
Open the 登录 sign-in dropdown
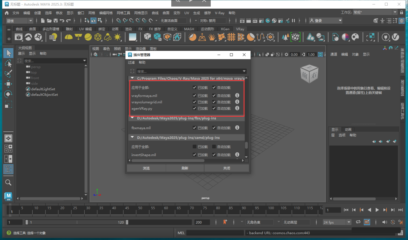pyautogui.click(x=326, y=21)
